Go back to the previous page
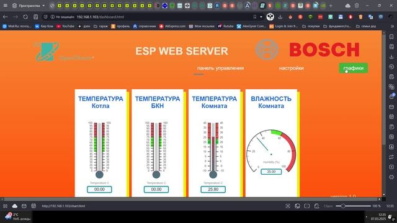 pos(6,17)
